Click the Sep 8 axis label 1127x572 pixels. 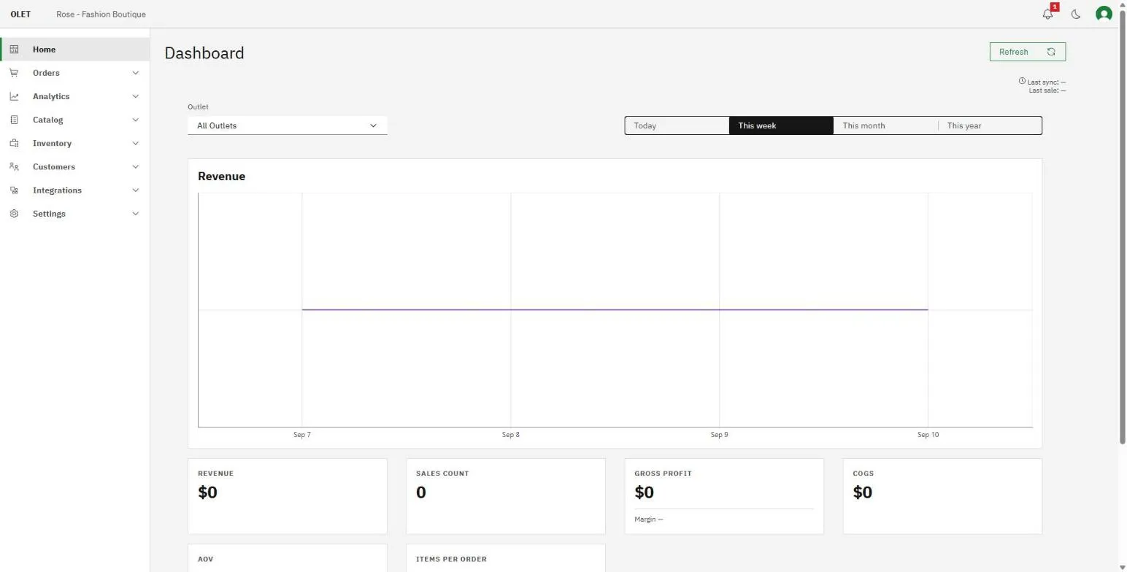click(511, 435)
